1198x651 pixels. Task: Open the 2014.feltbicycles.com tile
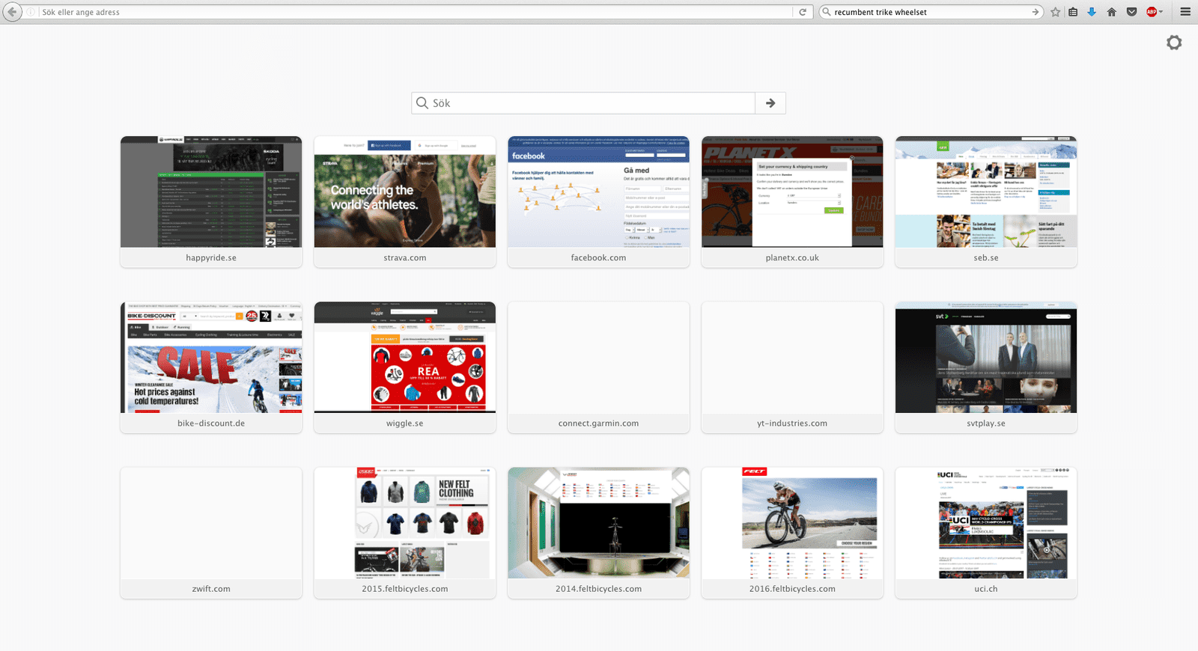[x=599, y=533]
